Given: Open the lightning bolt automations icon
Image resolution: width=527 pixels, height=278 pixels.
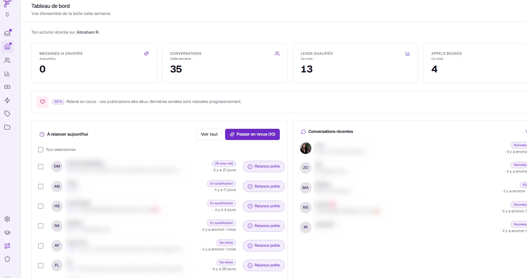Looking at the screenshot, I should 7,100.
